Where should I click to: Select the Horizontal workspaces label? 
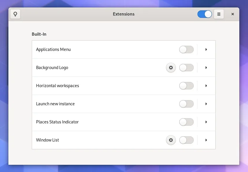(x=57, y=86)
